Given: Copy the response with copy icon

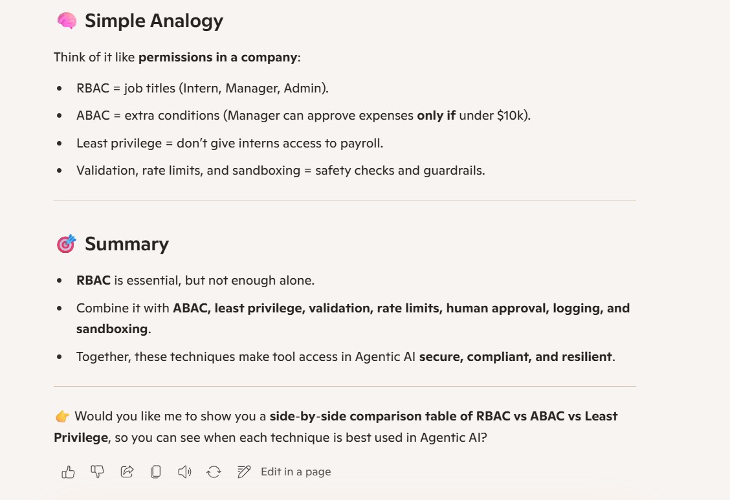Looking at the screenshot, I should coord(156,472).
